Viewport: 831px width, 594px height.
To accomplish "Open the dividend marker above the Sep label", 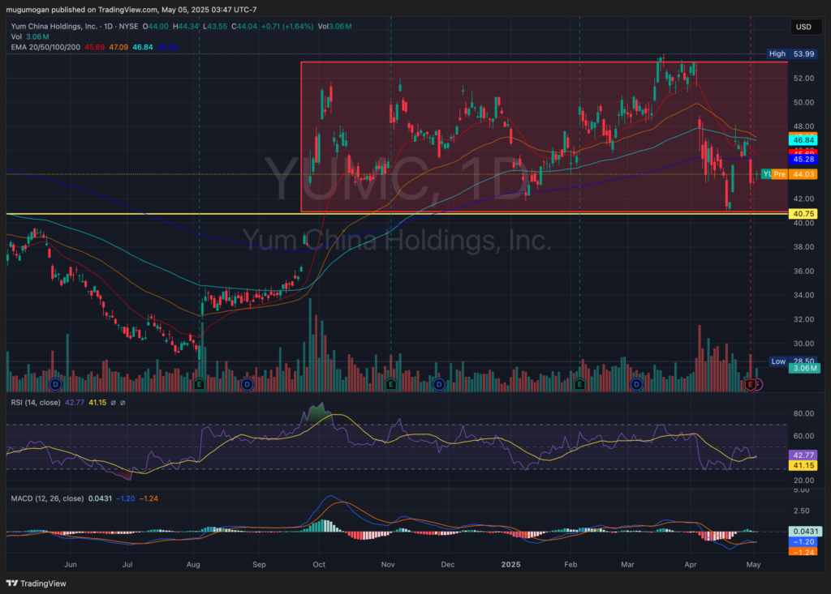I will point(247,384).
